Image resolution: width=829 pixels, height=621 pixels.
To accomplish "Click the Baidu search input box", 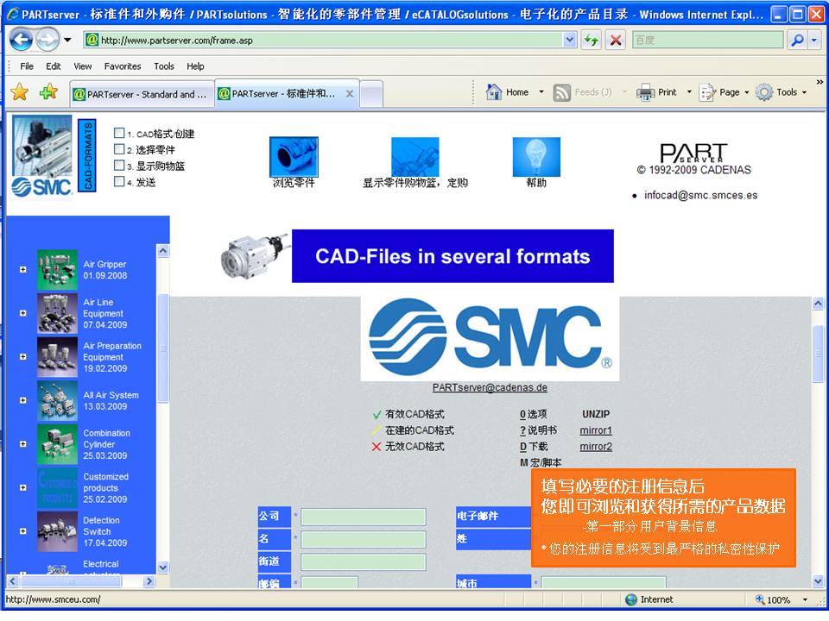I will (708, 40).
